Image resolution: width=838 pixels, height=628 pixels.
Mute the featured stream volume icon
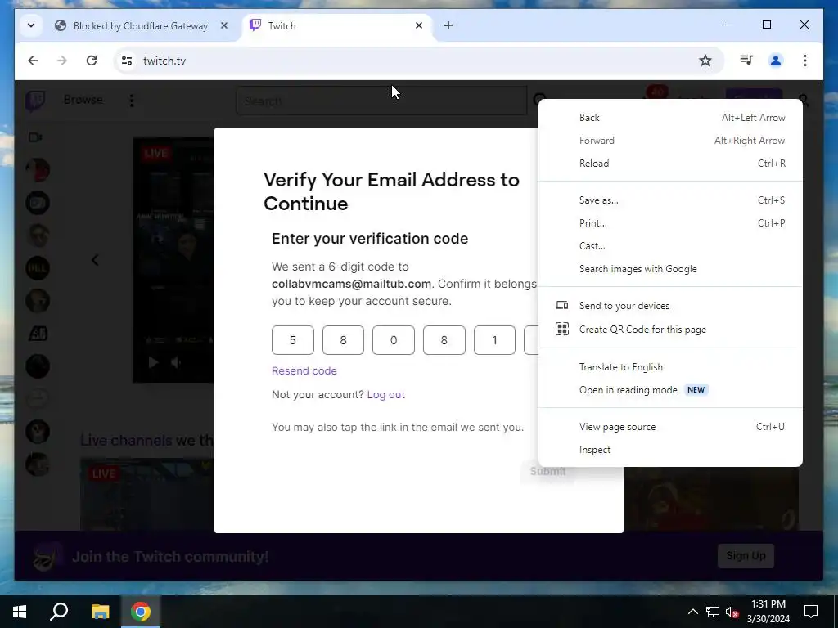(176, 362)
